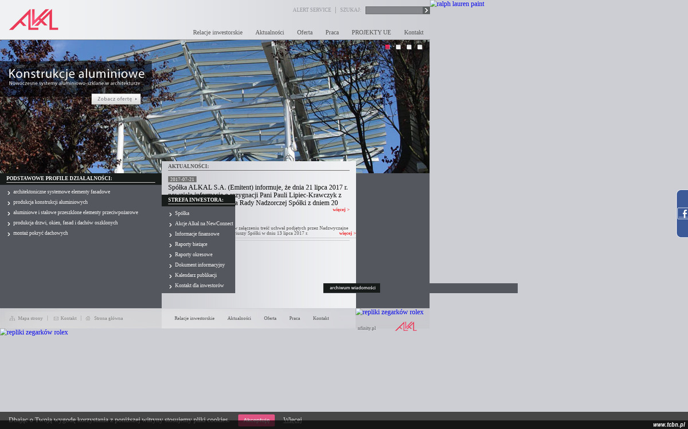Open the PROJEKTY UE menu item

(372, 33)
